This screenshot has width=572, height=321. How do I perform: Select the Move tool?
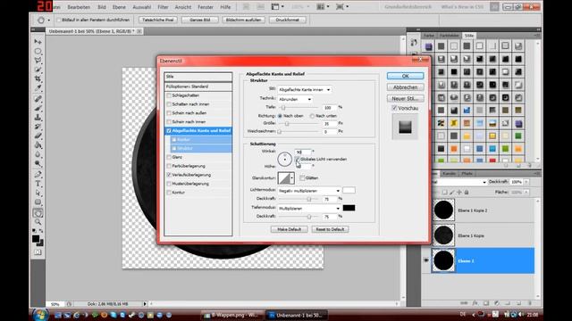(38, 42)
